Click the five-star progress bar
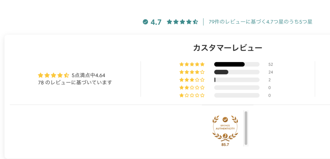The width and height of the screenshot is (330, 159). click(x=237, y=64)
